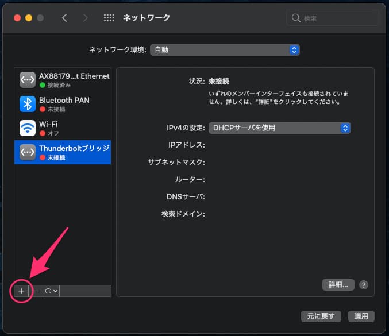Click the back arrow in the toolbar
Image resolution: width=389 pixels, height=336 pixels.
(64, 18)
